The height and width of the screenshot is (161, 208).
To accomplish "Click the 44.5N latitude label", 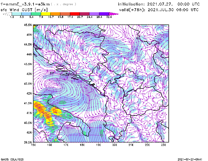I will pyautogui.click(x=28, y=44).
